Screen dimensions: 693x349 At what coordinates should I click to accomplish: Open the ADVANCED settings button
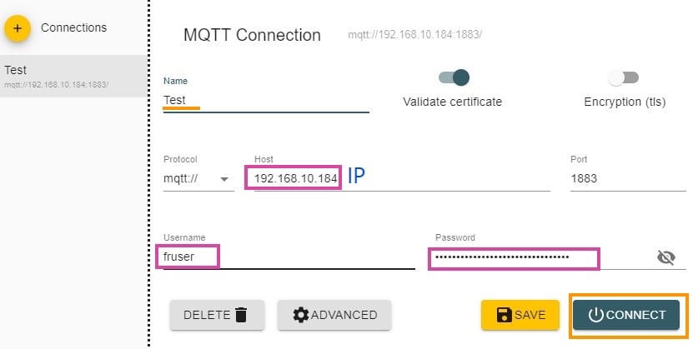point(334,315)
